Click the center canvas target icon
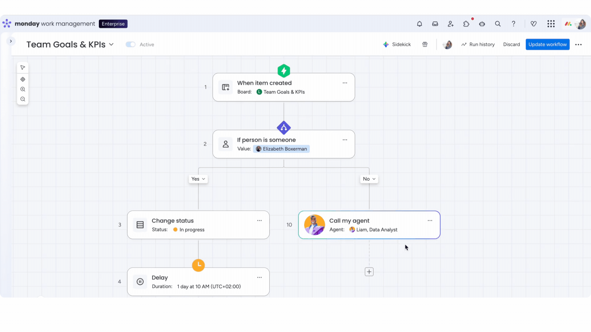 pyautogui.click(x=23, y=79)
